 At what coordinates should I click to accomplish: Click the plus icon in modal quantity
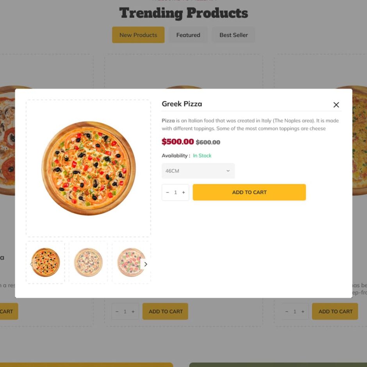(183, 192)
